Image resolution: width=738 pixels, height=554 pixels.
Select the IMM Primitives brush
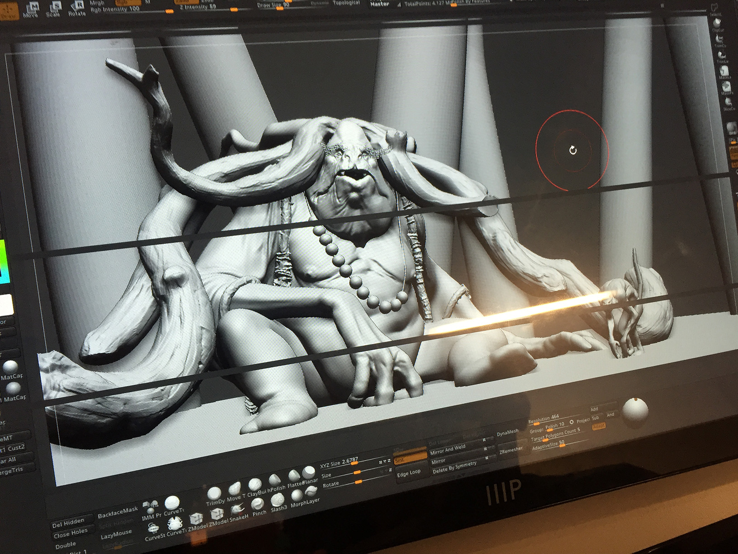coord(151,510)
